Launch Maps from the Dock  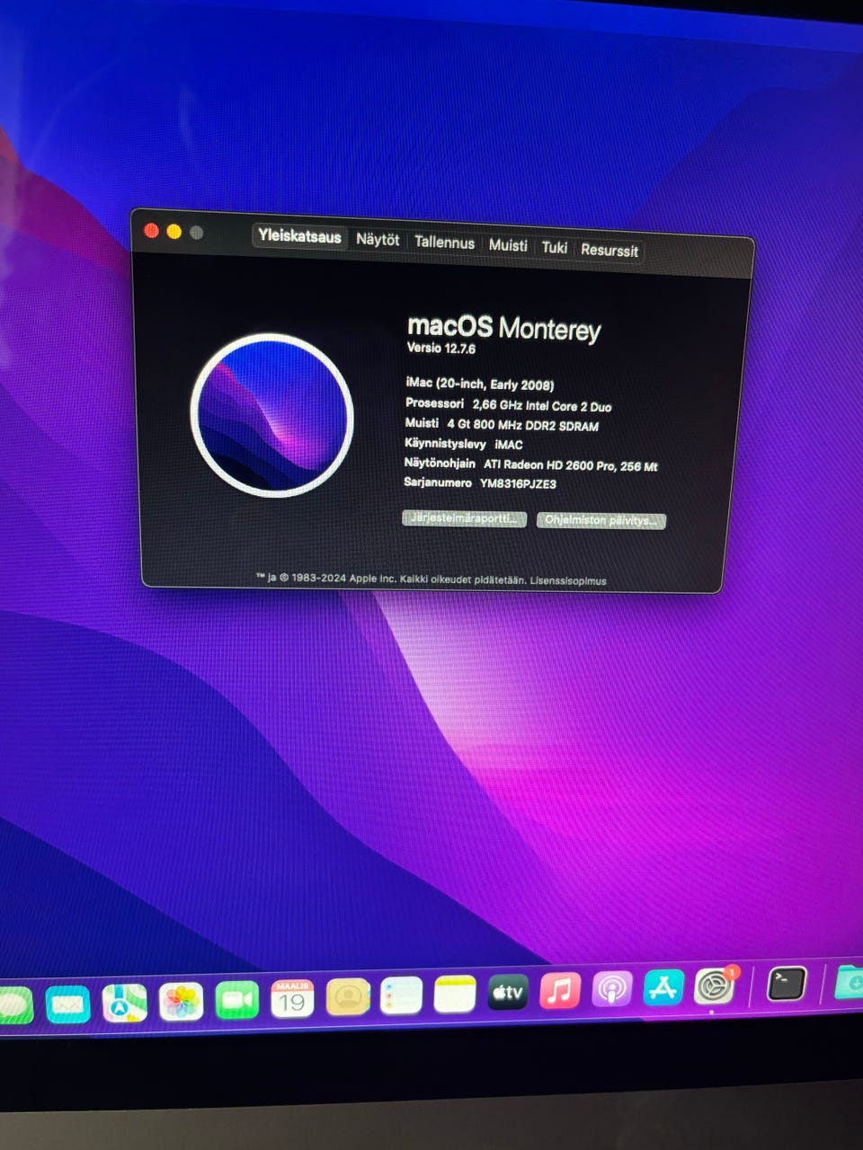[x=125, y=1003]
